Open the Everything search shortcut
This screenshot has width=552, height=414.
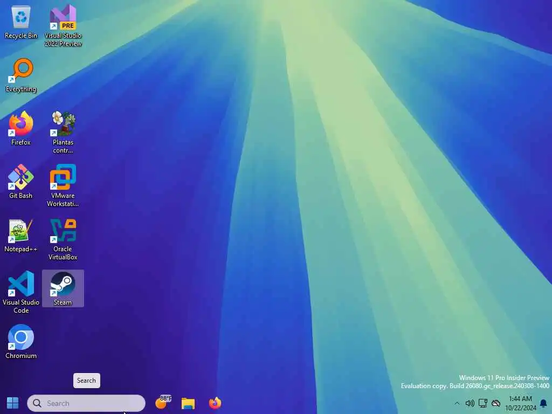click(x=21, y=75)
